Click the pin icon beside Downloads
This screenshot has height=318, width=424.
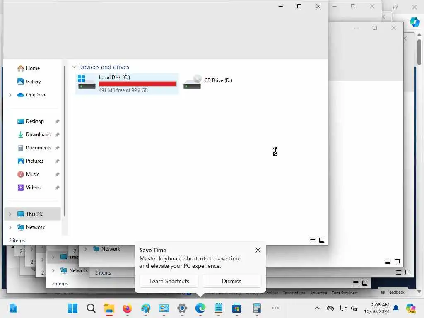[x=57, y=135]
